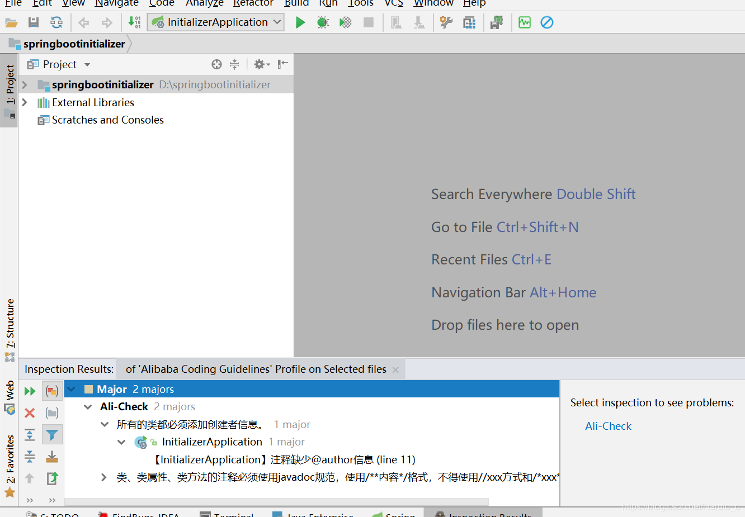Image resolution: width=745 pixels, height=517 pixels.
Task: Click the SDK chip and disk toolbar icon
Action: 497,22
